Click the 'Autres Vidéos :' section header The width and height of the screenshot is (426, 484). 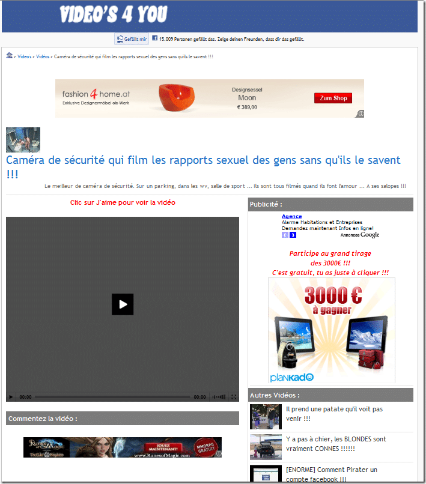pyautogui.click(x=330, y=395)
